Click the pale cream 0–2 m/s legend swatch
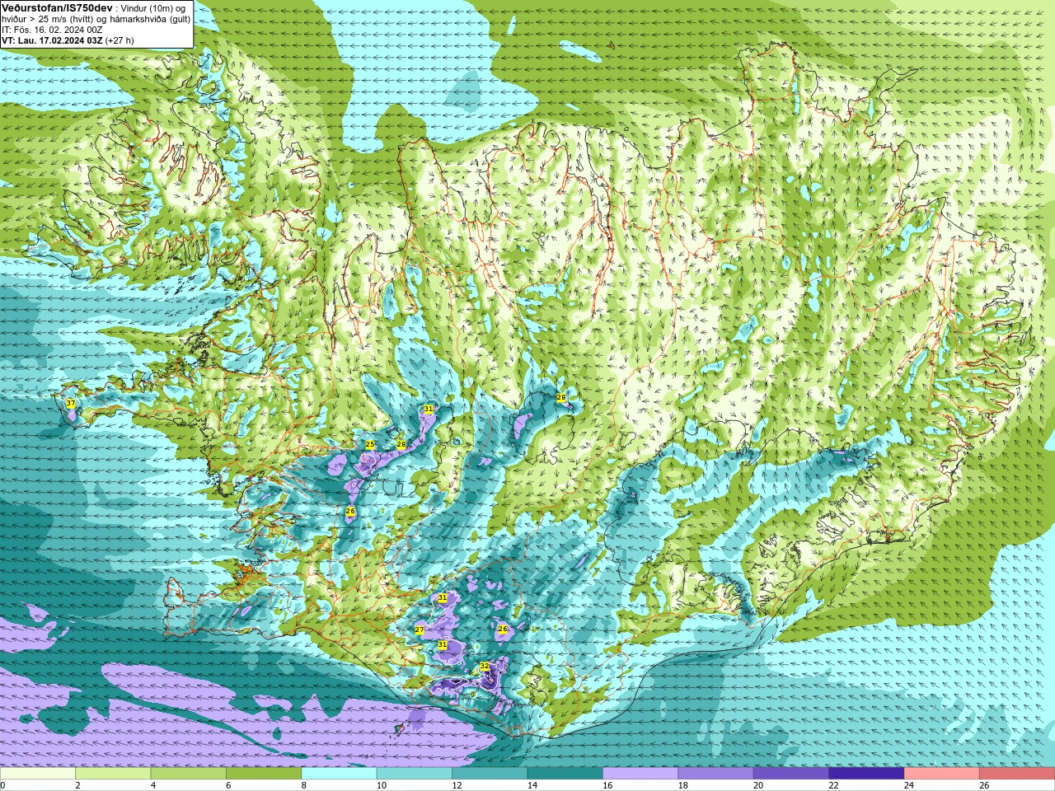The image size is (1055, 791). pyautogui.click(x=38, y=774)
